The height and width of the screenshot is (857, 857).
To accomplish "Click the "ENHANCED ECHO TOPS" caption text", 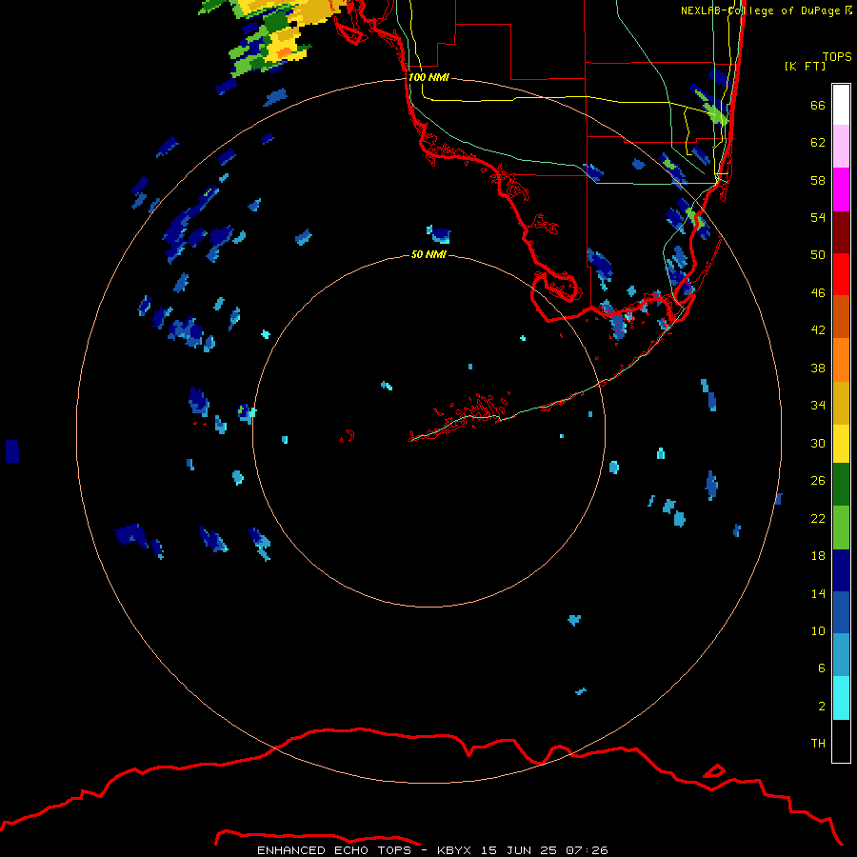I will [334, 850].
